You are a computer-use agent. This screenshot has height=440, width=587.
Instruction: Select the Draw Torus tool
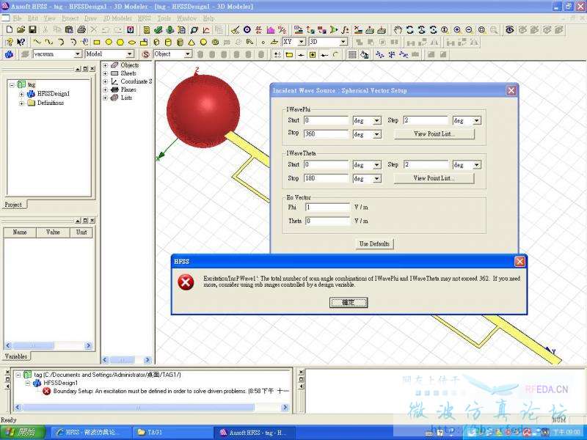[x=215, y=43]
